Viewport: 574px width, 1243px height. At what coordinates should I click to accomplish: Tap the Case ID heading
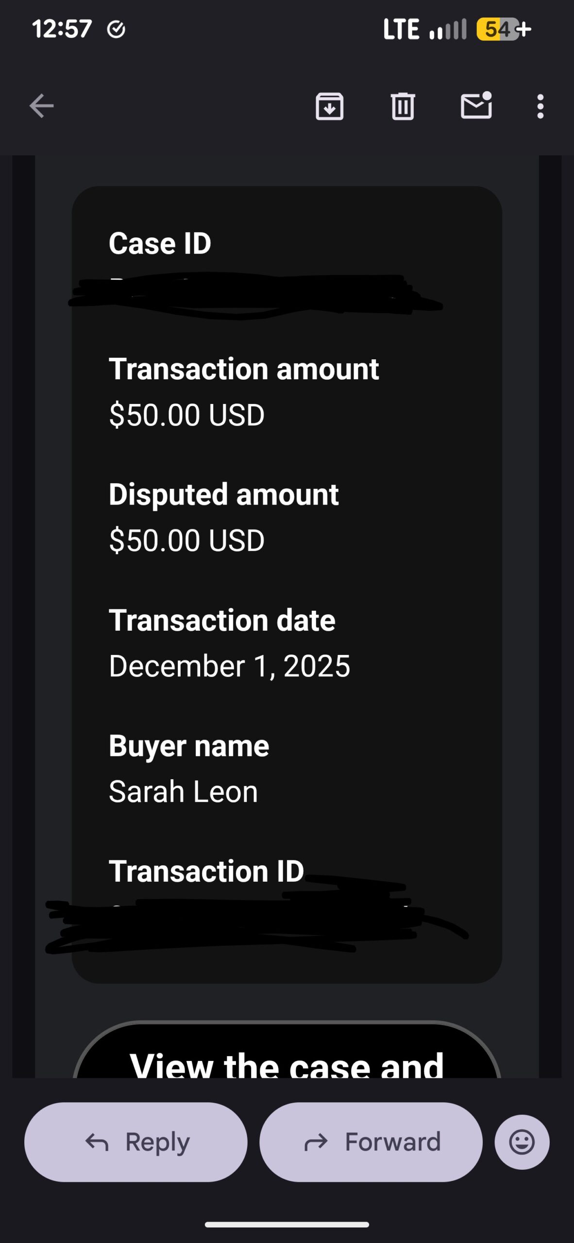pos(160,243)
